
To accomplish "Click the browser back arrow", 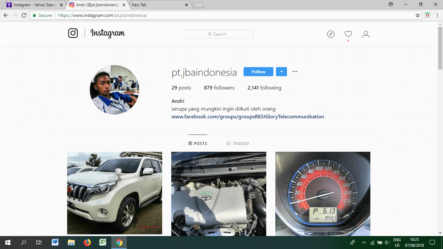I will click(x=6, y=15).
